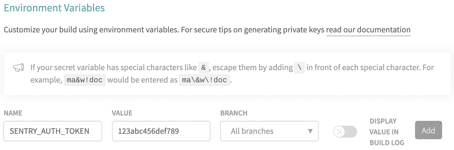Enable the display value in build log toggle
This screenshot has height=150, width=454.
pos(345,132)
